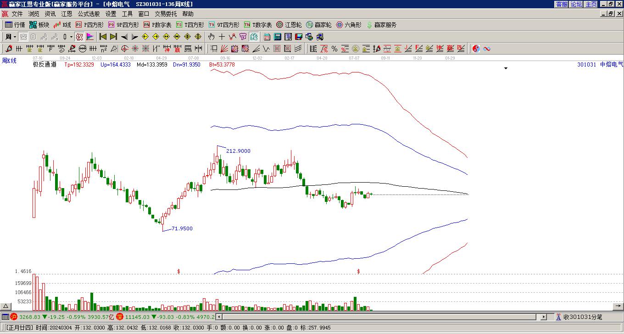Image resolution: width=624 pixels, height=334 pixels.
Task: Click the circled 金 golden ratio icon
Action: pos(356,49)
